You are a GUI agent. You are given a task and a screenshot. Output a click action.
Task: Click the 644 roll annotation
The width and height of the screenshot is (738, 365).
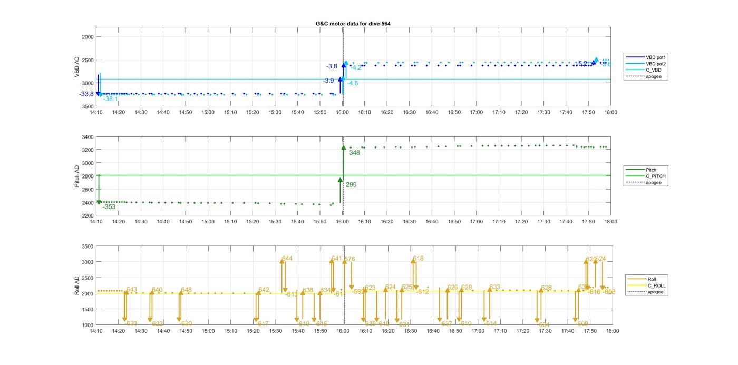pos(287,259)
